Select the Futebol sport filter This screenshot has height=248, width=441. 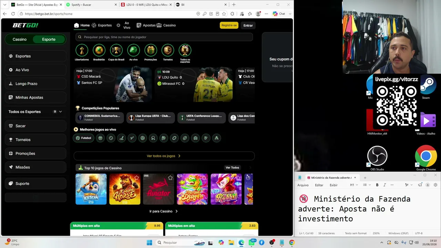[x=83, y=138]
